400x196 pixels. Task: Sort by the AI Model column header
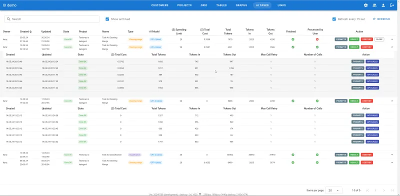click(x=154, y=31)
